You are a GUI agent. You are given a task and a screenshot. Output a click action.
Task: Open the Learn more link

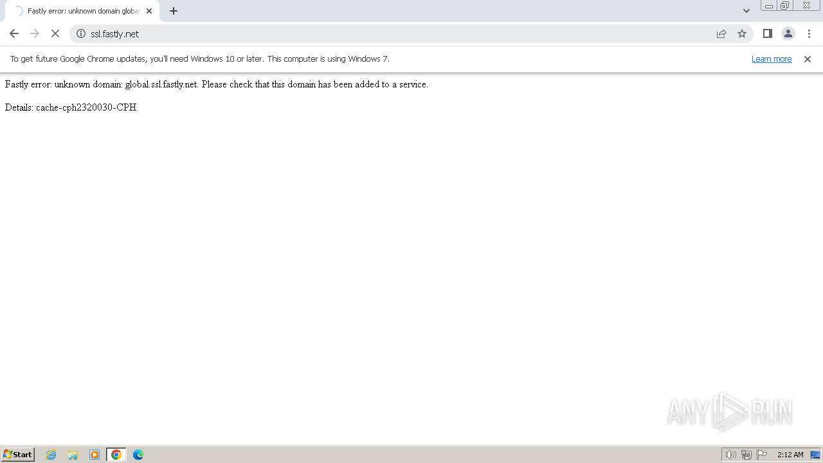pos(772,59)
